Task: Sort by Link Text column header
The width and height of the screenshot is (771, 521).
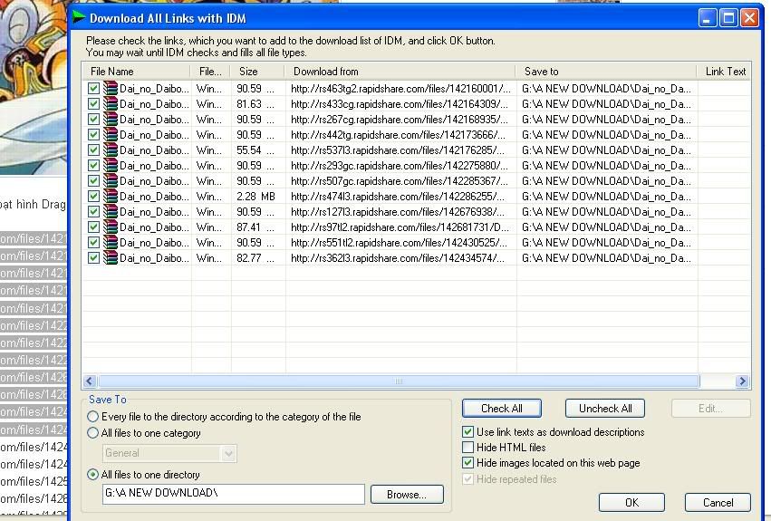Action: 724,72
